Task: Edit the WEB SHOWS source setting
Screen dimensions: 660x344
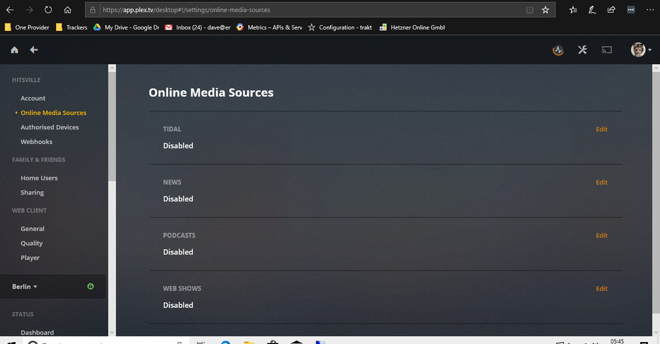Action: [x=601, y=289]
